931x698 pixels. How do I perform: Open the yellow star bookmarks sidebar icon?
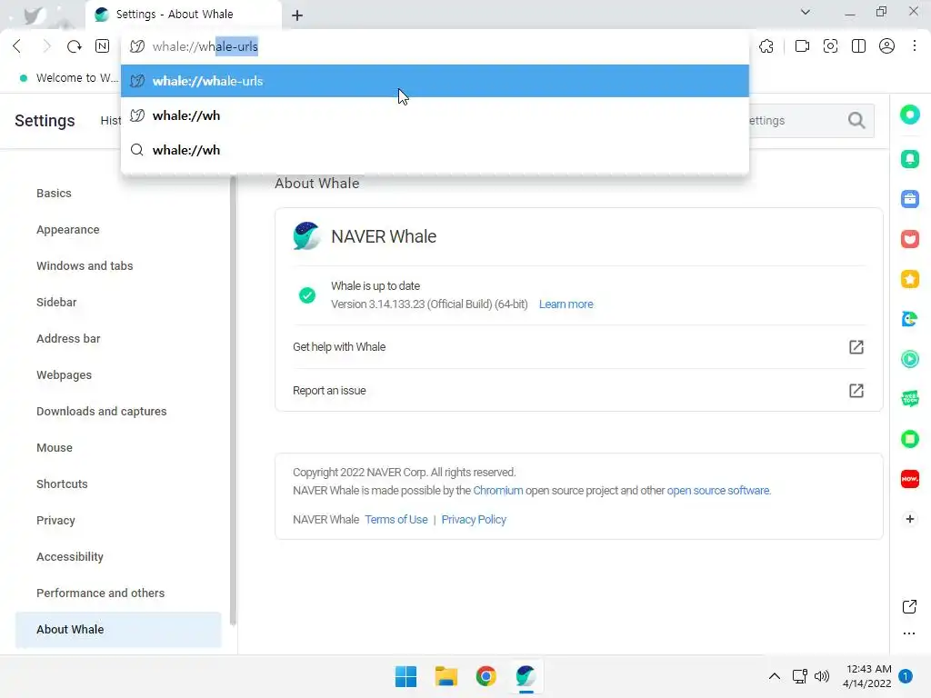click(909, 279)
